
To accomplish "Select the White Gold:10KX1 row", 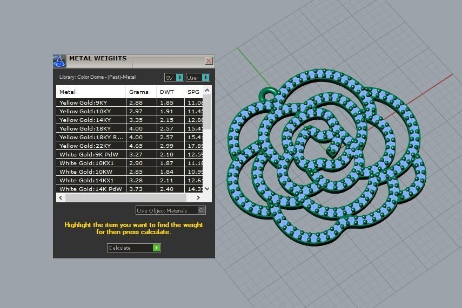I will (129, 163).
